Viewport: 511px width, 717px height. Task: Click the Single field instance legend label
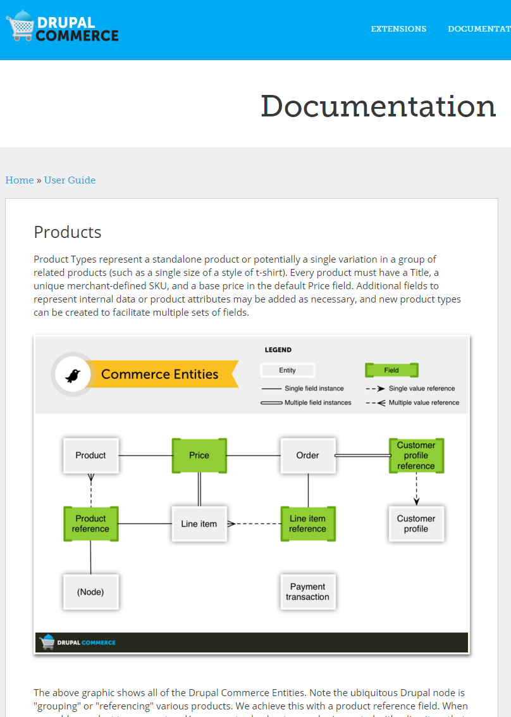click(x=314, y=389)
